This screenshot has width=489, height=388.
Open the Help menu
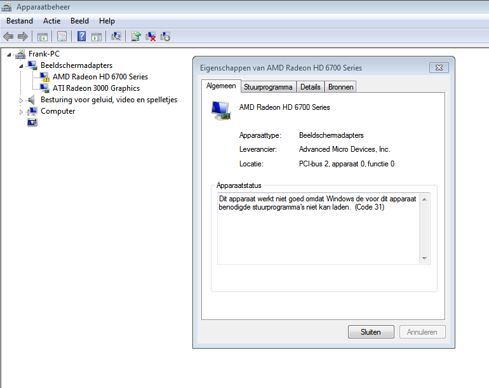(107, 21)
